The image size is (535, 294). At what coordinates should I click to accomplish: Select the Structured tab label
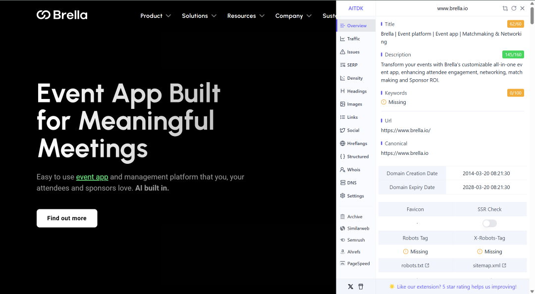point(358,156)
